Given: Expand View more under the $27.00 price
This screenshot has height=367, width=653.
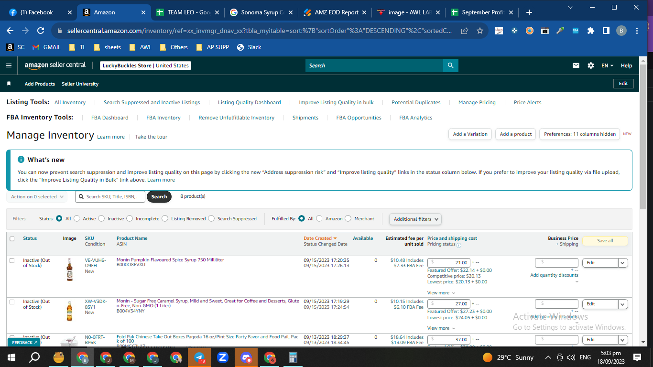Looking at the screenshot, I should pos(441,328).
